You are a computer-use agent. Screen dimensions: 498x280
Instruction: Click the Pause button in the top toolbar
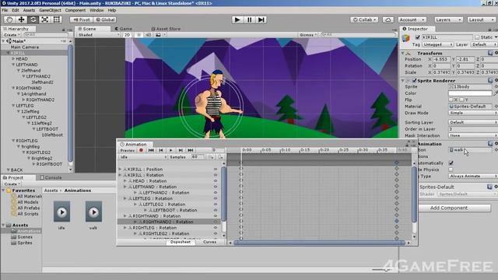pos(249,19)
